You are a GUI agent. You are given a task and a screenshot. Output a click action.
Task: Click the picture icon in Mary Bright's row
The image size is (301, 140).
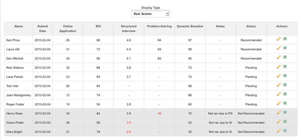[285, 131]
